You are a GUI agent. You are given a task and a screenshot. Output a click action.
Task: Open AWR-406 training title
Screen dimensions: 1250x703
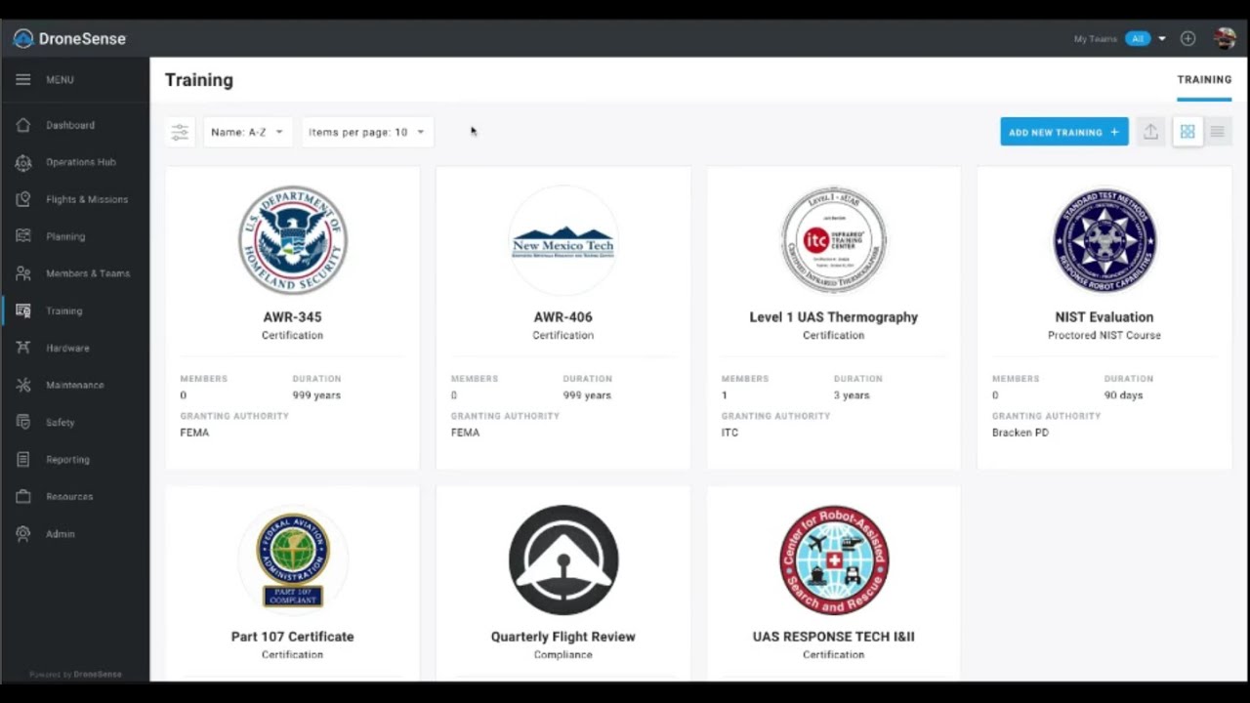(x=562, y=316)
